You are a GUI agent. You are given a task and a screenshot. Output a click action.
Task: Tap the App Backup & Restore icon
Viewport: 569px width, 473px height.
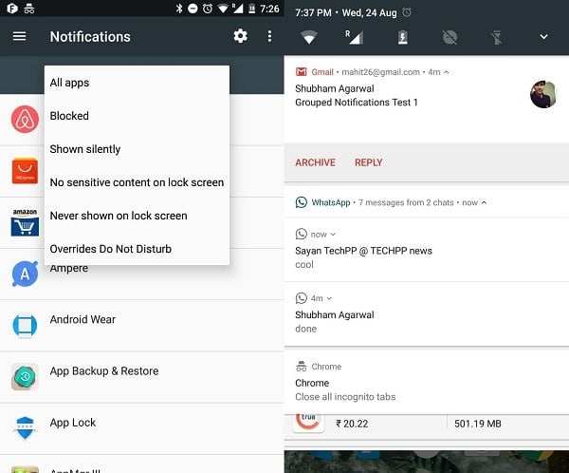click(25, 377)
